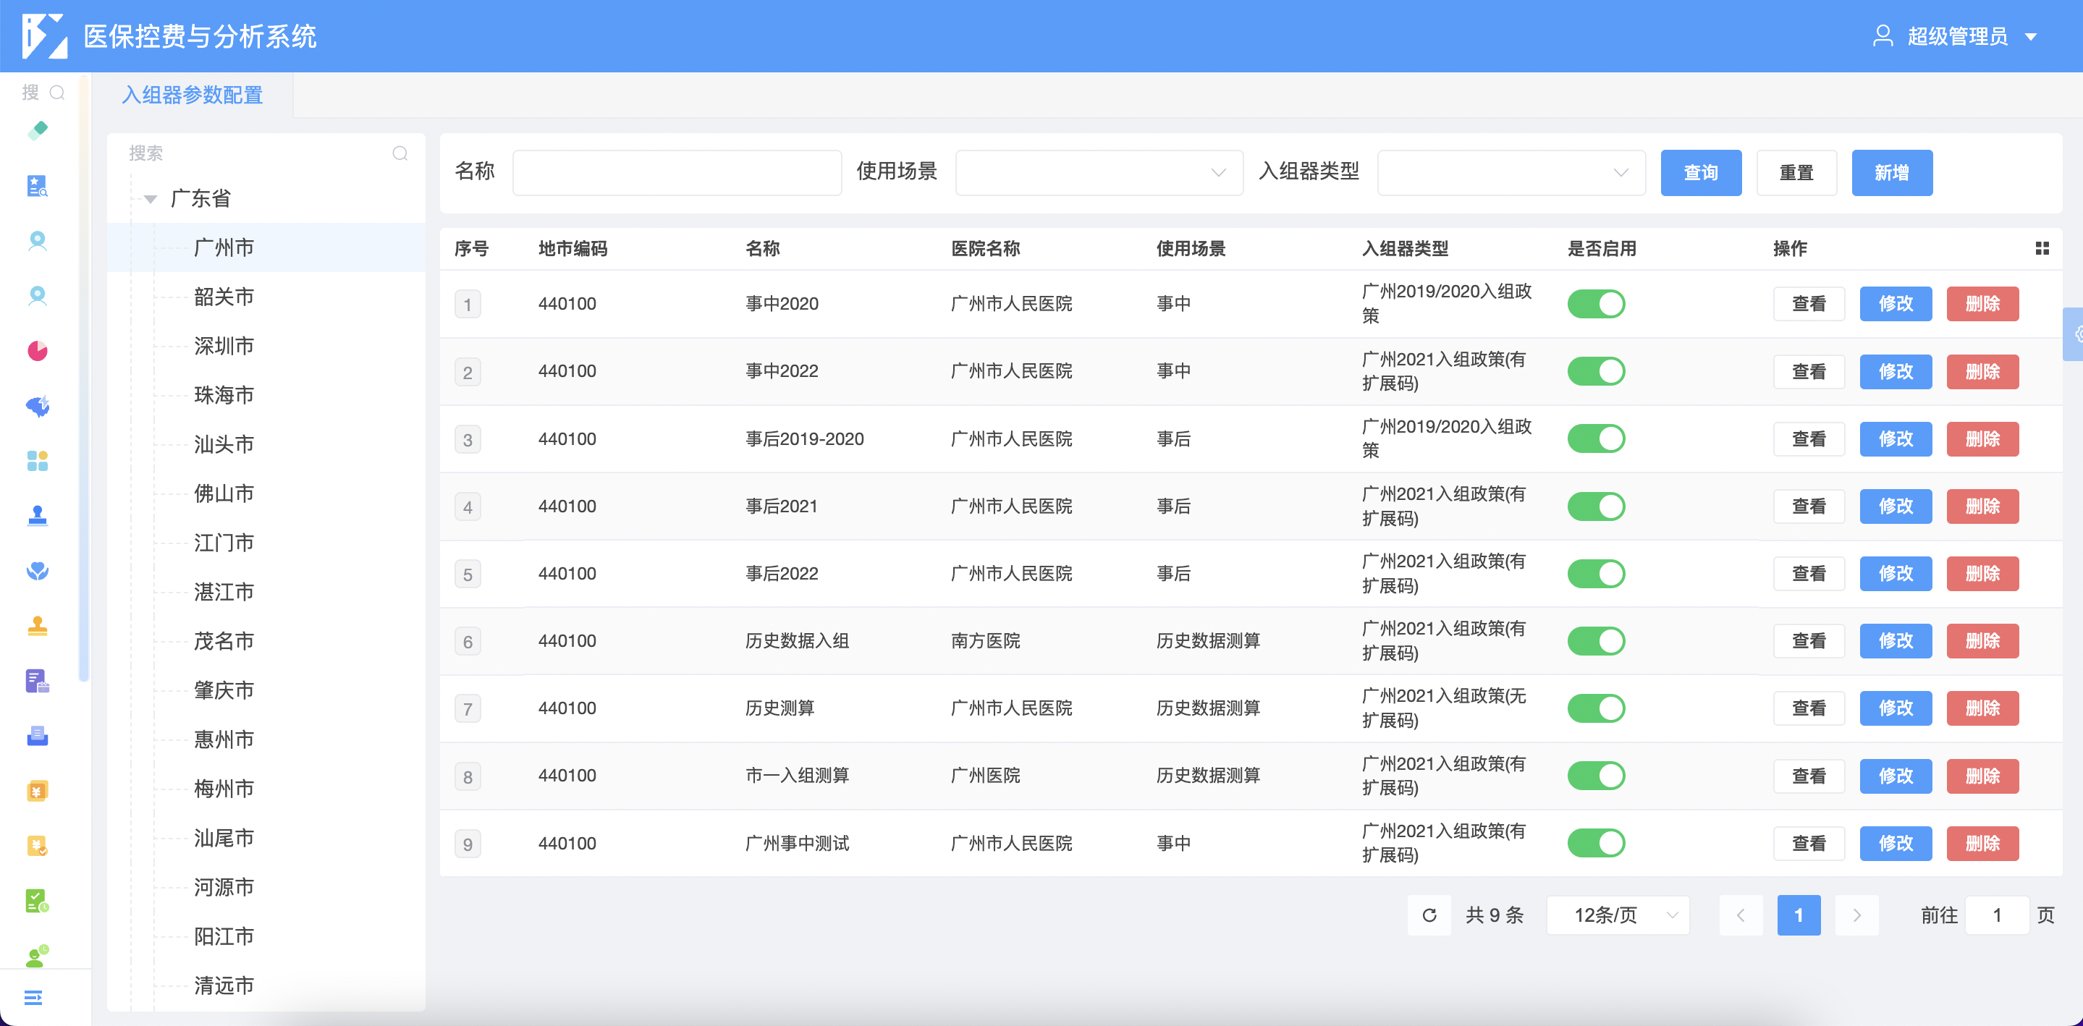Click the 名称 input field
The height and width of the screenshot is (1026, 2083).
[677, 172]
